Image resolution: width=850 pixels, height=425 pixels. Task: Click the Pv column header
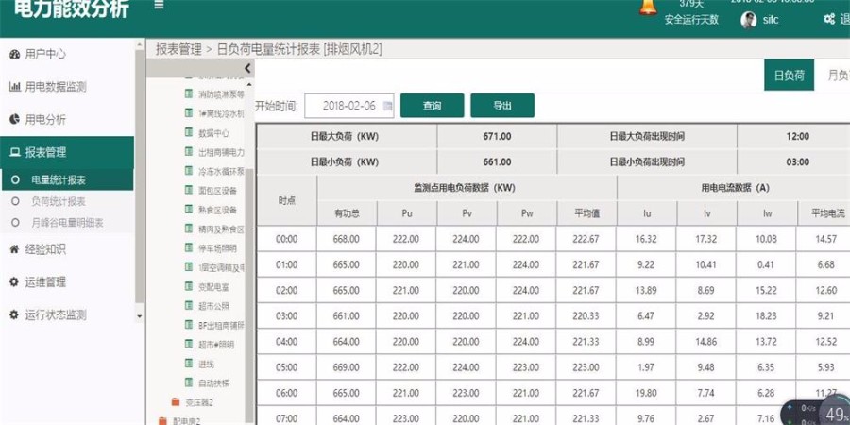click(x=467, y=213)
